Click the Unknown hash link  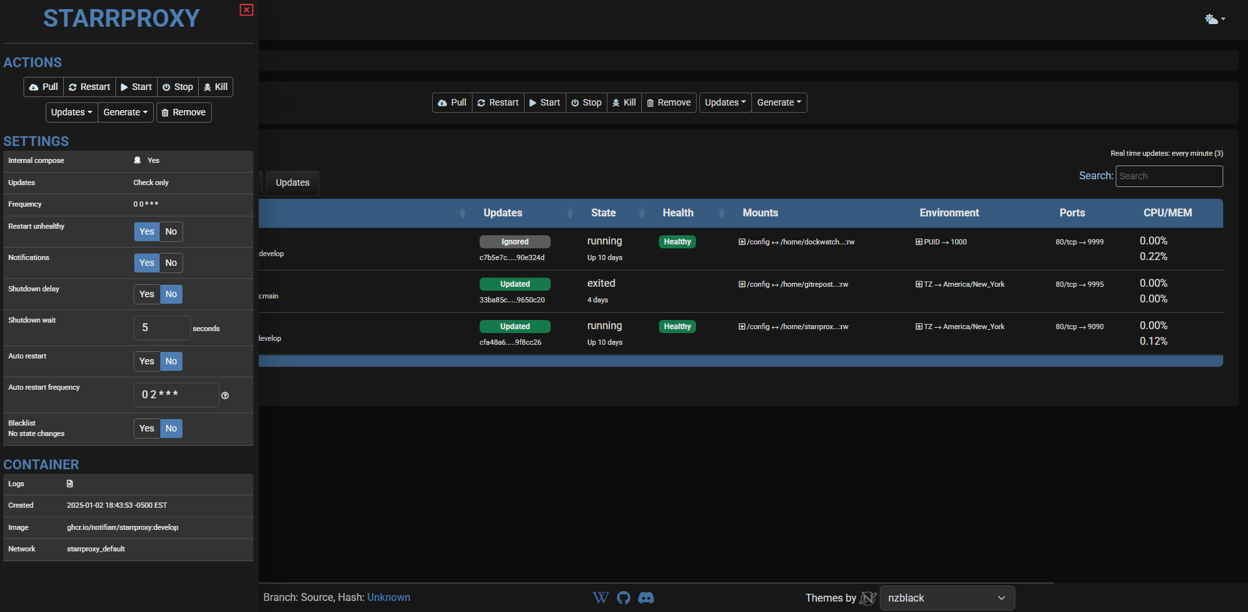(x=388, y=597)
